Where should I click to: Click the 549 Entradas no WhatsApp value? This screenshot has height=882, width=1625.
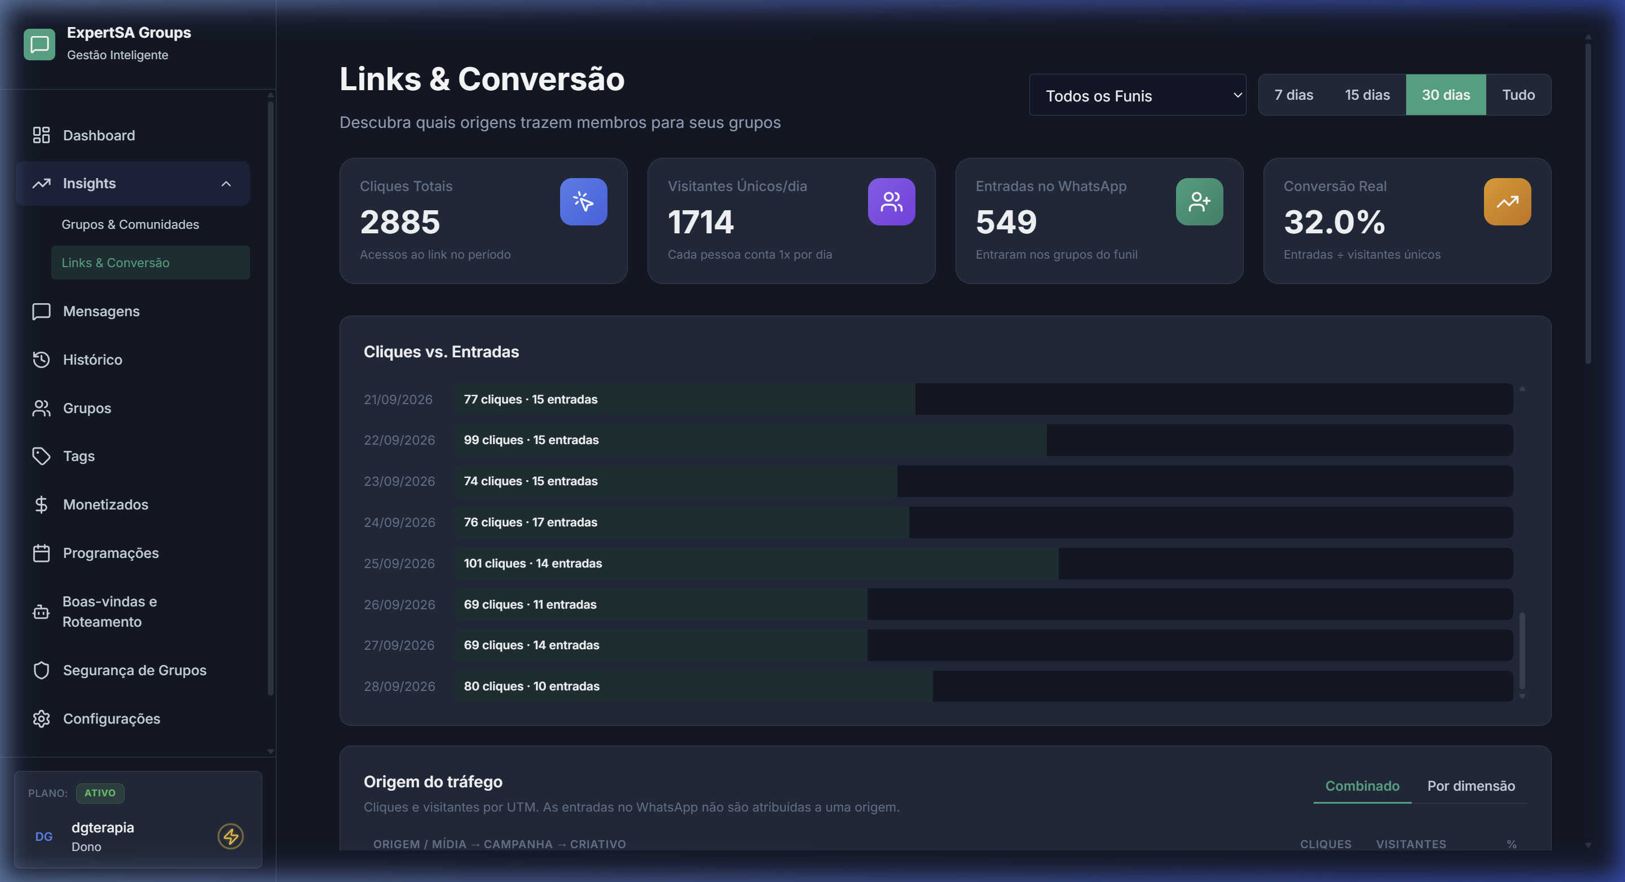tap(1006, 222)
